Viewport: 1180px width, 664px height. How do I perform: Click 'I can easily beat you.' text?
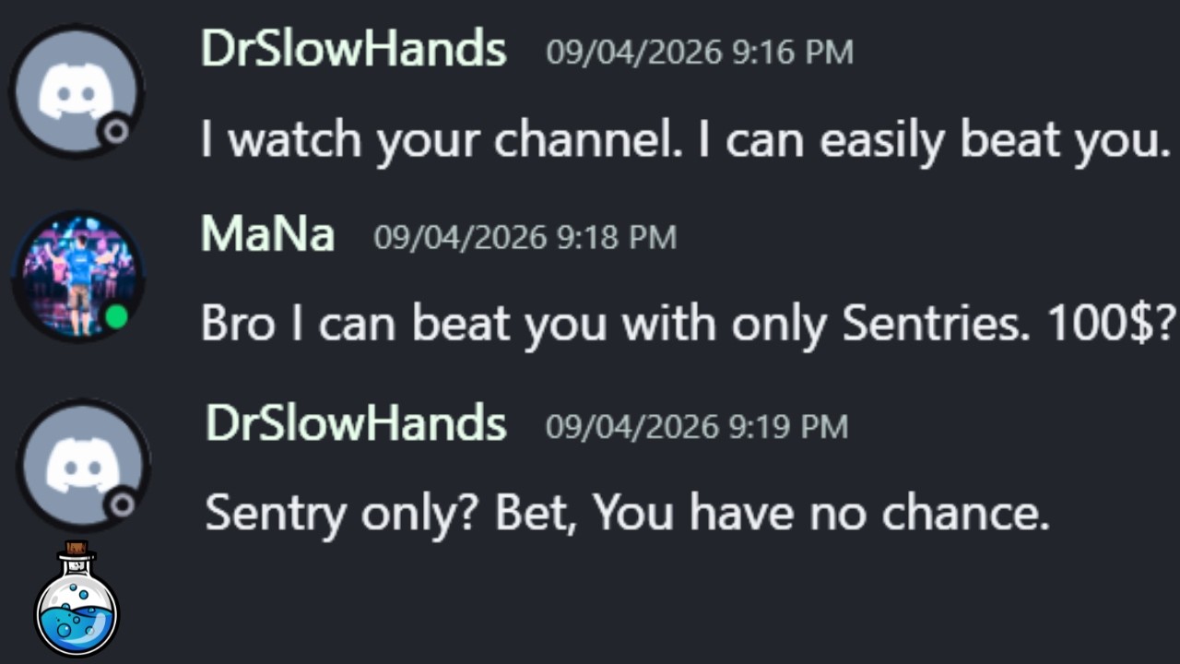[935, 141]
